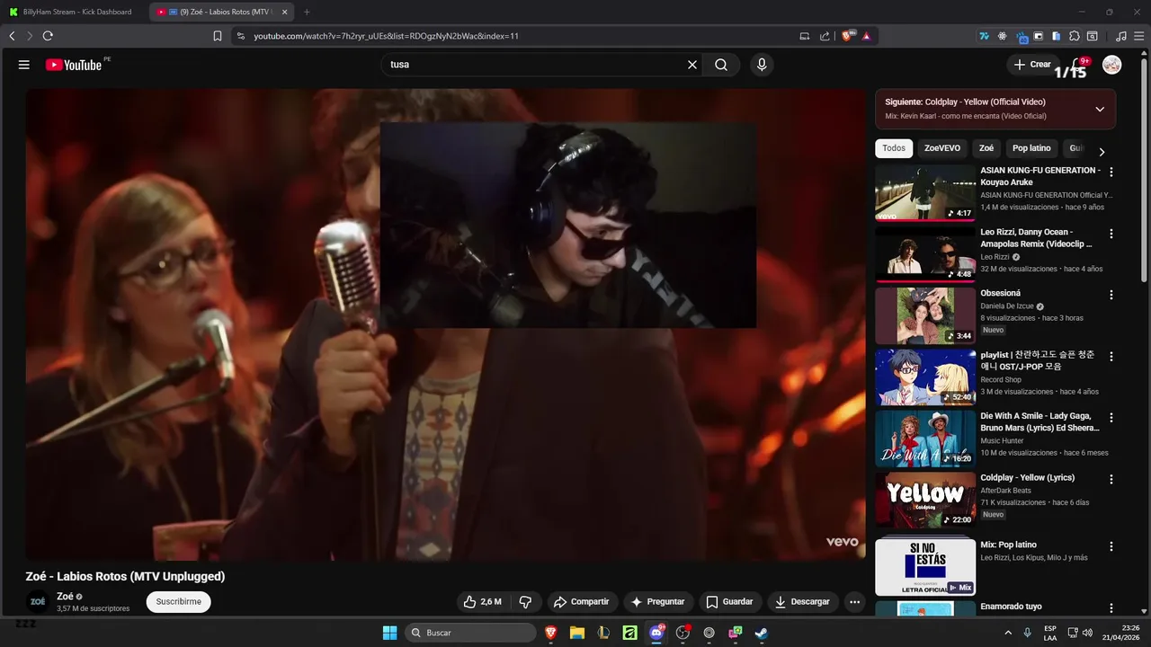
Task: Open YouTube notifications bell
Action: coord(1079,65)
